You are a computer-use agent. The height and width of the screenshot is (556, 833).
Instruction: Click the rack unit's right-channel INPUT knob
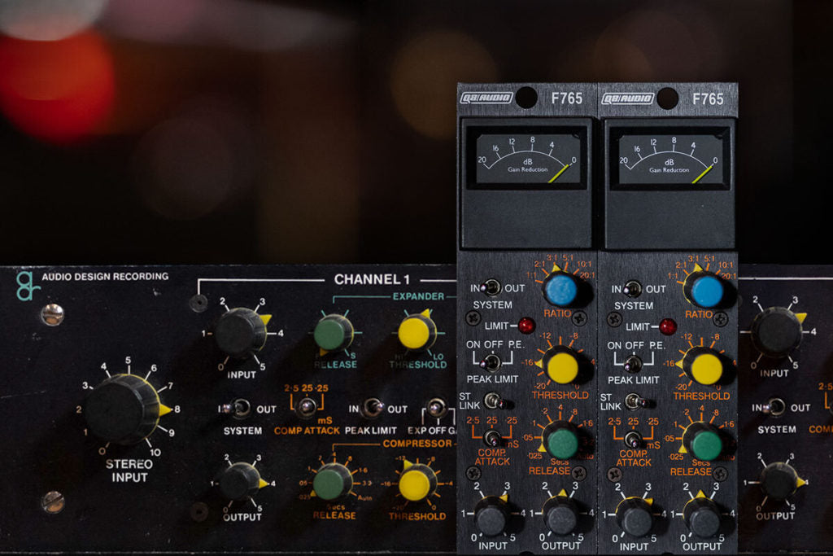coord(778,331)
